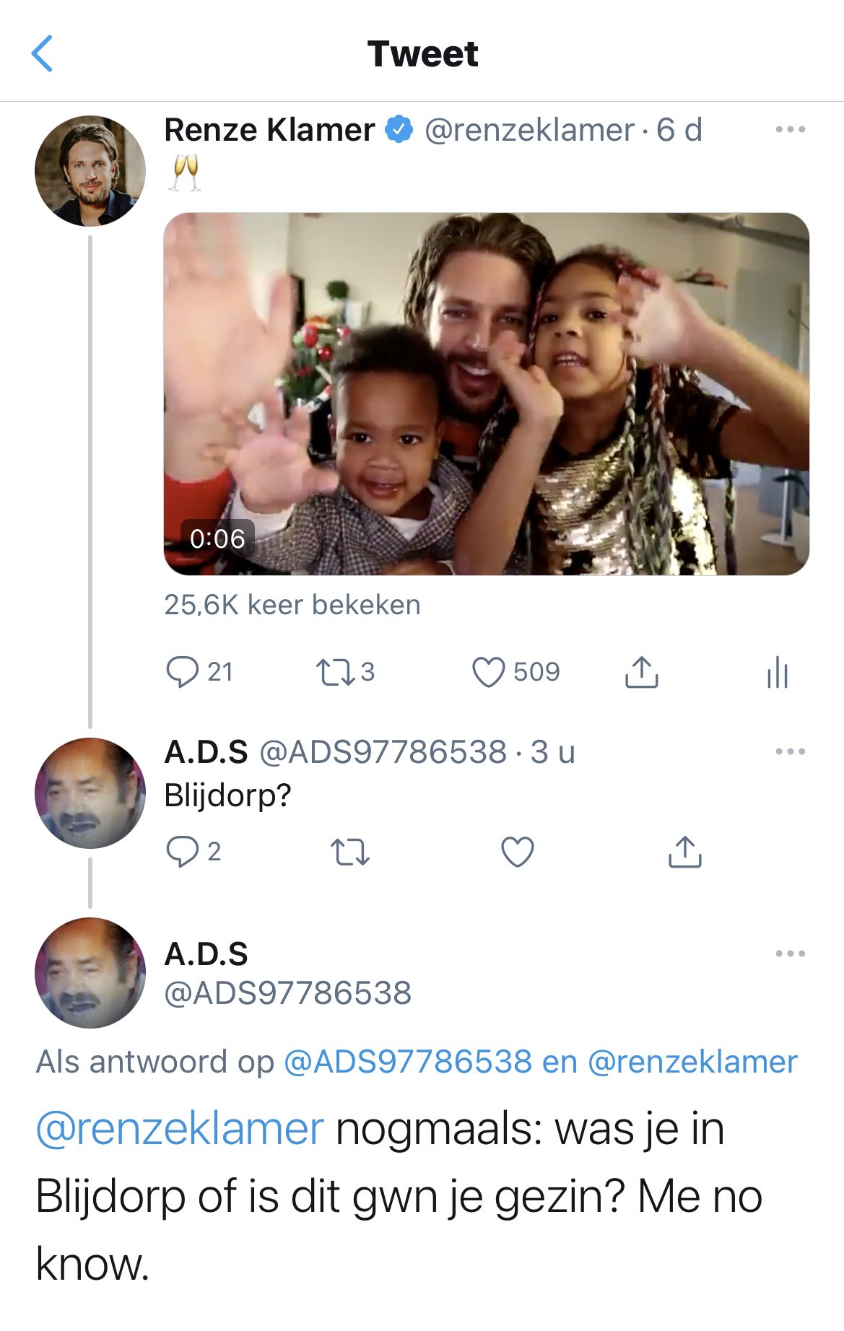Tap the Renze Klamer display name
Screen dimensions: 844x1331
point(269,130)
